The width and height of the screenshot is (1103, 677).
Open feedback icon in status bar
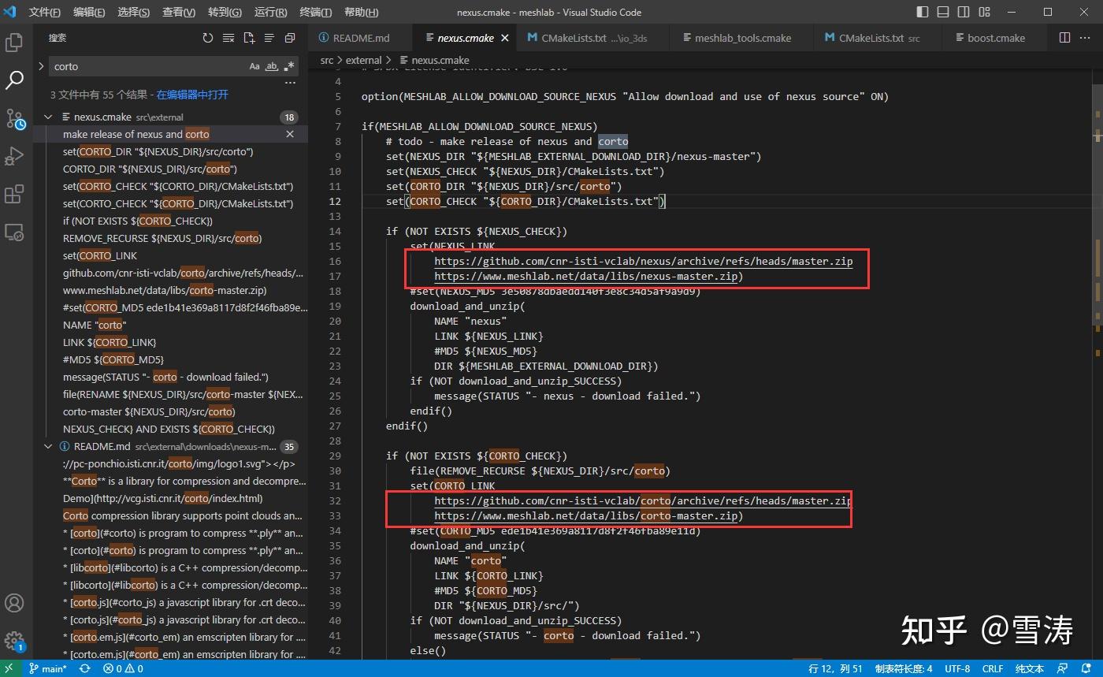point(1064,668)
